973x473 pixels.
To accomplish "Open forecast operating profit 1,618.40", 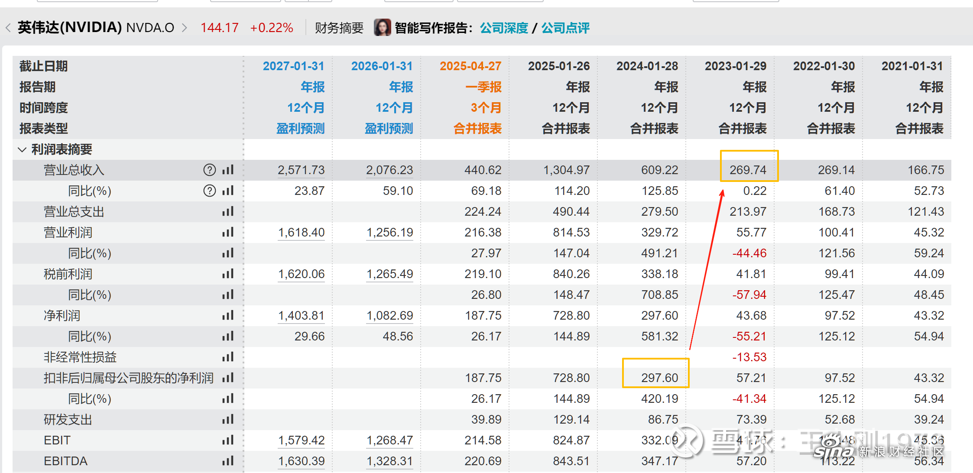I will pyautogui.click(x=301, y=232).
